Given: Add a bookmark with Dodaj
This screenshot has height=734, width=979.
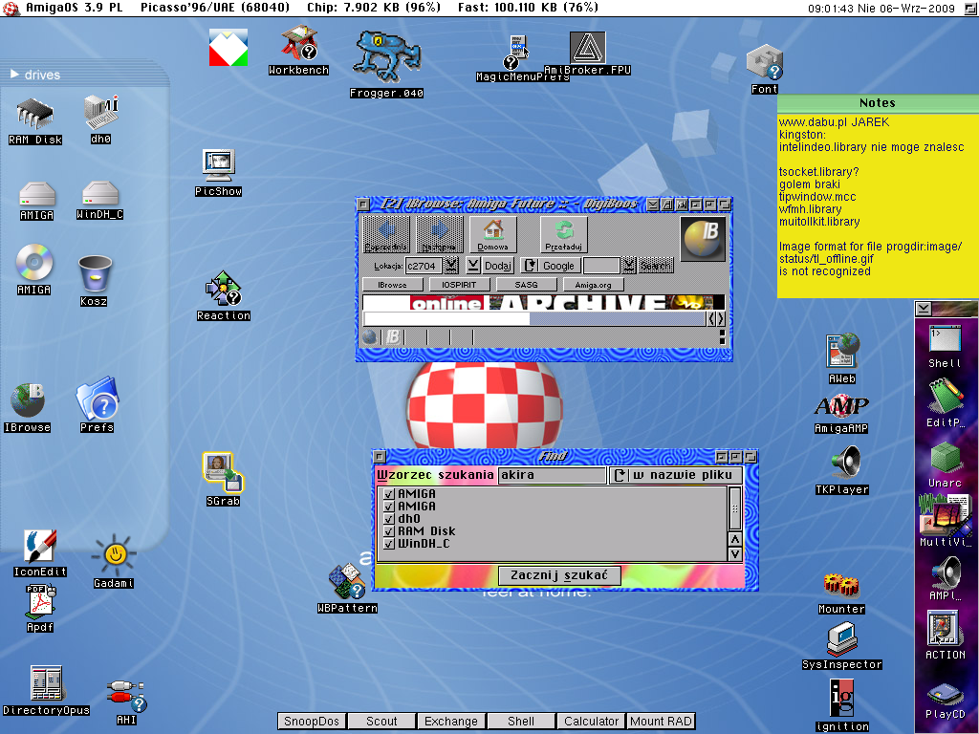Looking at the screenshot, I should tap(497, 266).
